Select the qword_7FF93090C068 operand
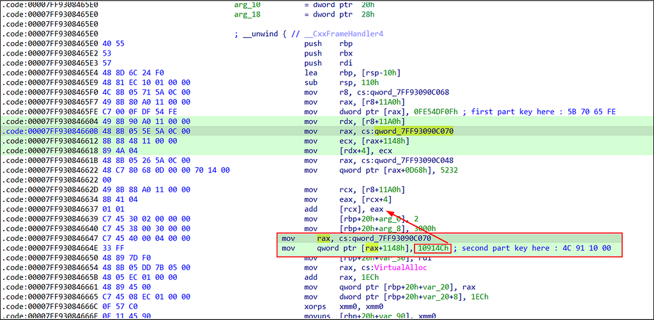This screenshot has height=320, width=654. [x=411, y=92]
